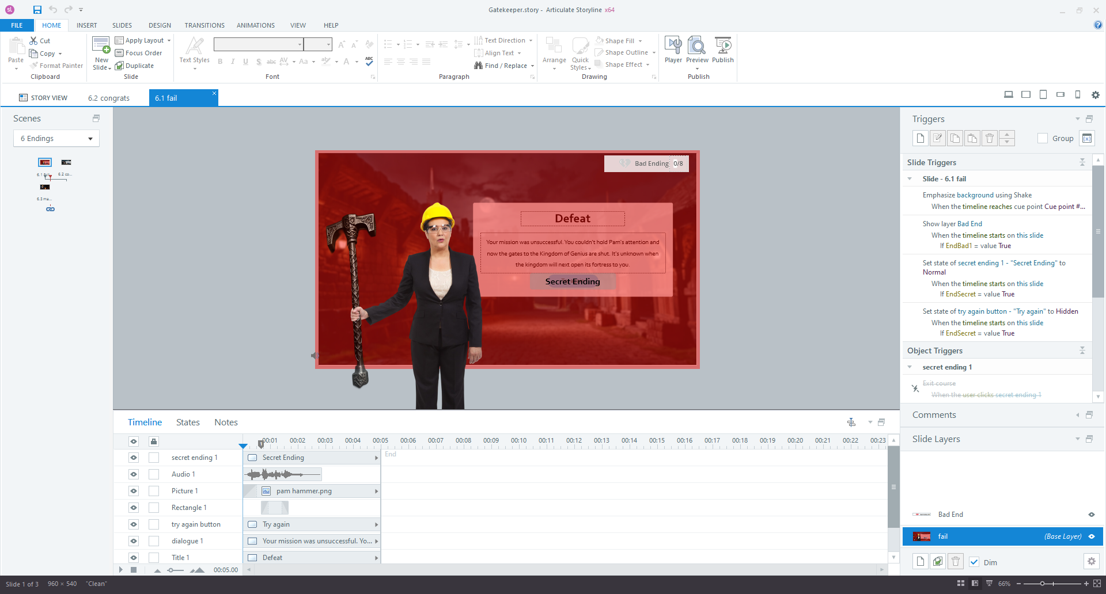Open Text Styles gallery
The width and height of the screenshot is (1106, 594).
click(194, 54)
